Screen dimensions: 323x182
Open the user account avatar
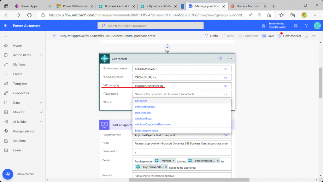(x=317, y=26)
